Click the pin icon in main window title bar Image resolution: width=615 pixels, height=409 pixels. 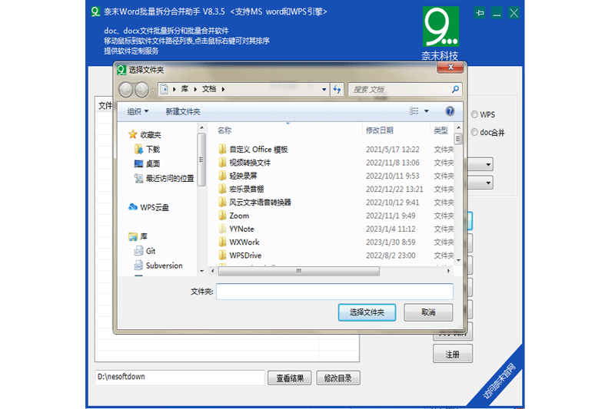point(480,13)
